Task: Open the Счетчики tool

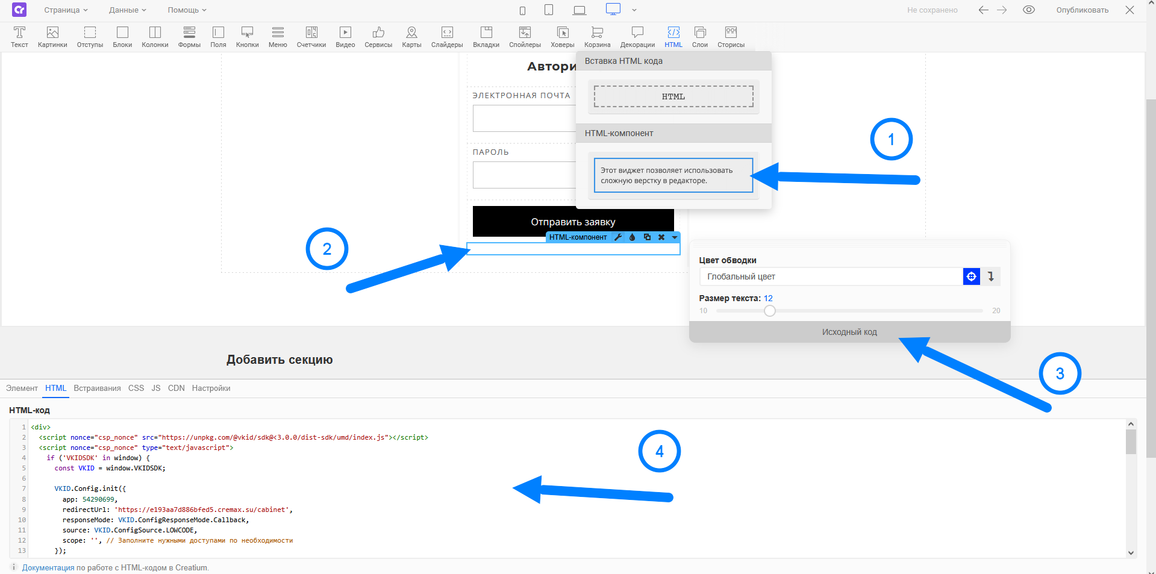Action: tap(311, 36)
